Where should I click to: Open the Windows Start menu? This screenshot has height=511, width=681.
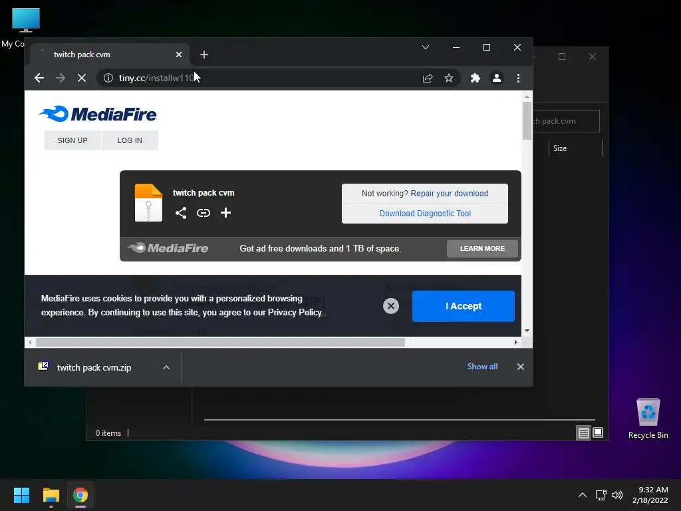21,495
